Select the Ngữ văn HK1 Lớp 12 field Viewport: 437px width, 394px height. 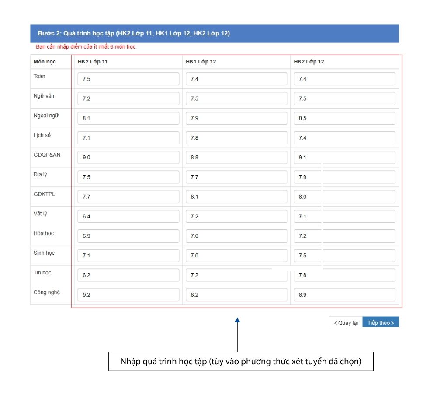236,99
